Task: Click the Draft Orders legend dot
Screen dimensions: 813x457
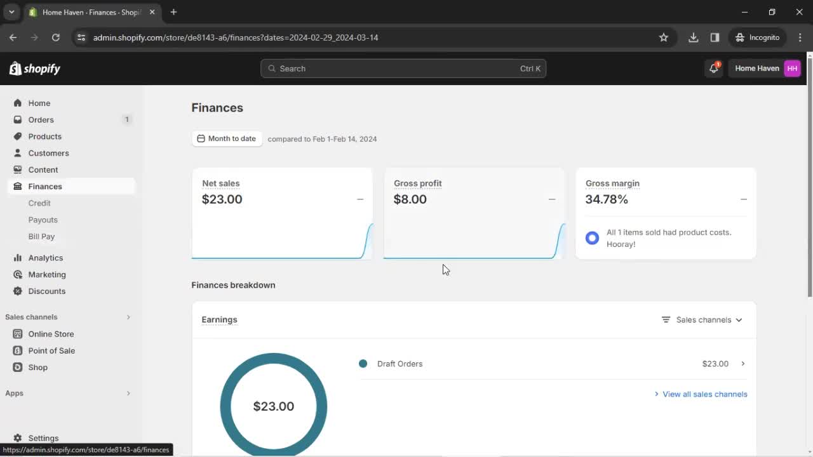Action: click(x=363, y=364)
